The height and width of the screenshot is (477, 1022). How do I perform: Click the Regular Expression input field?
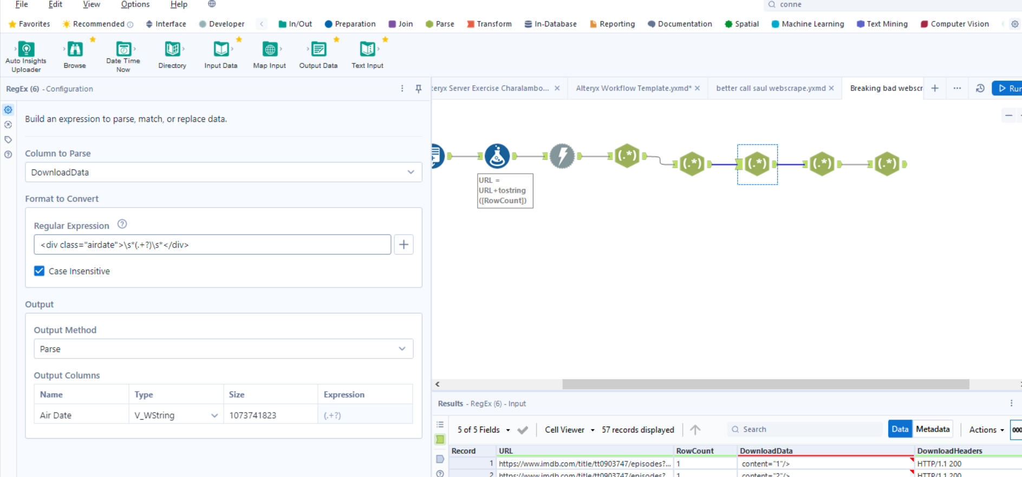coord(212,245)
